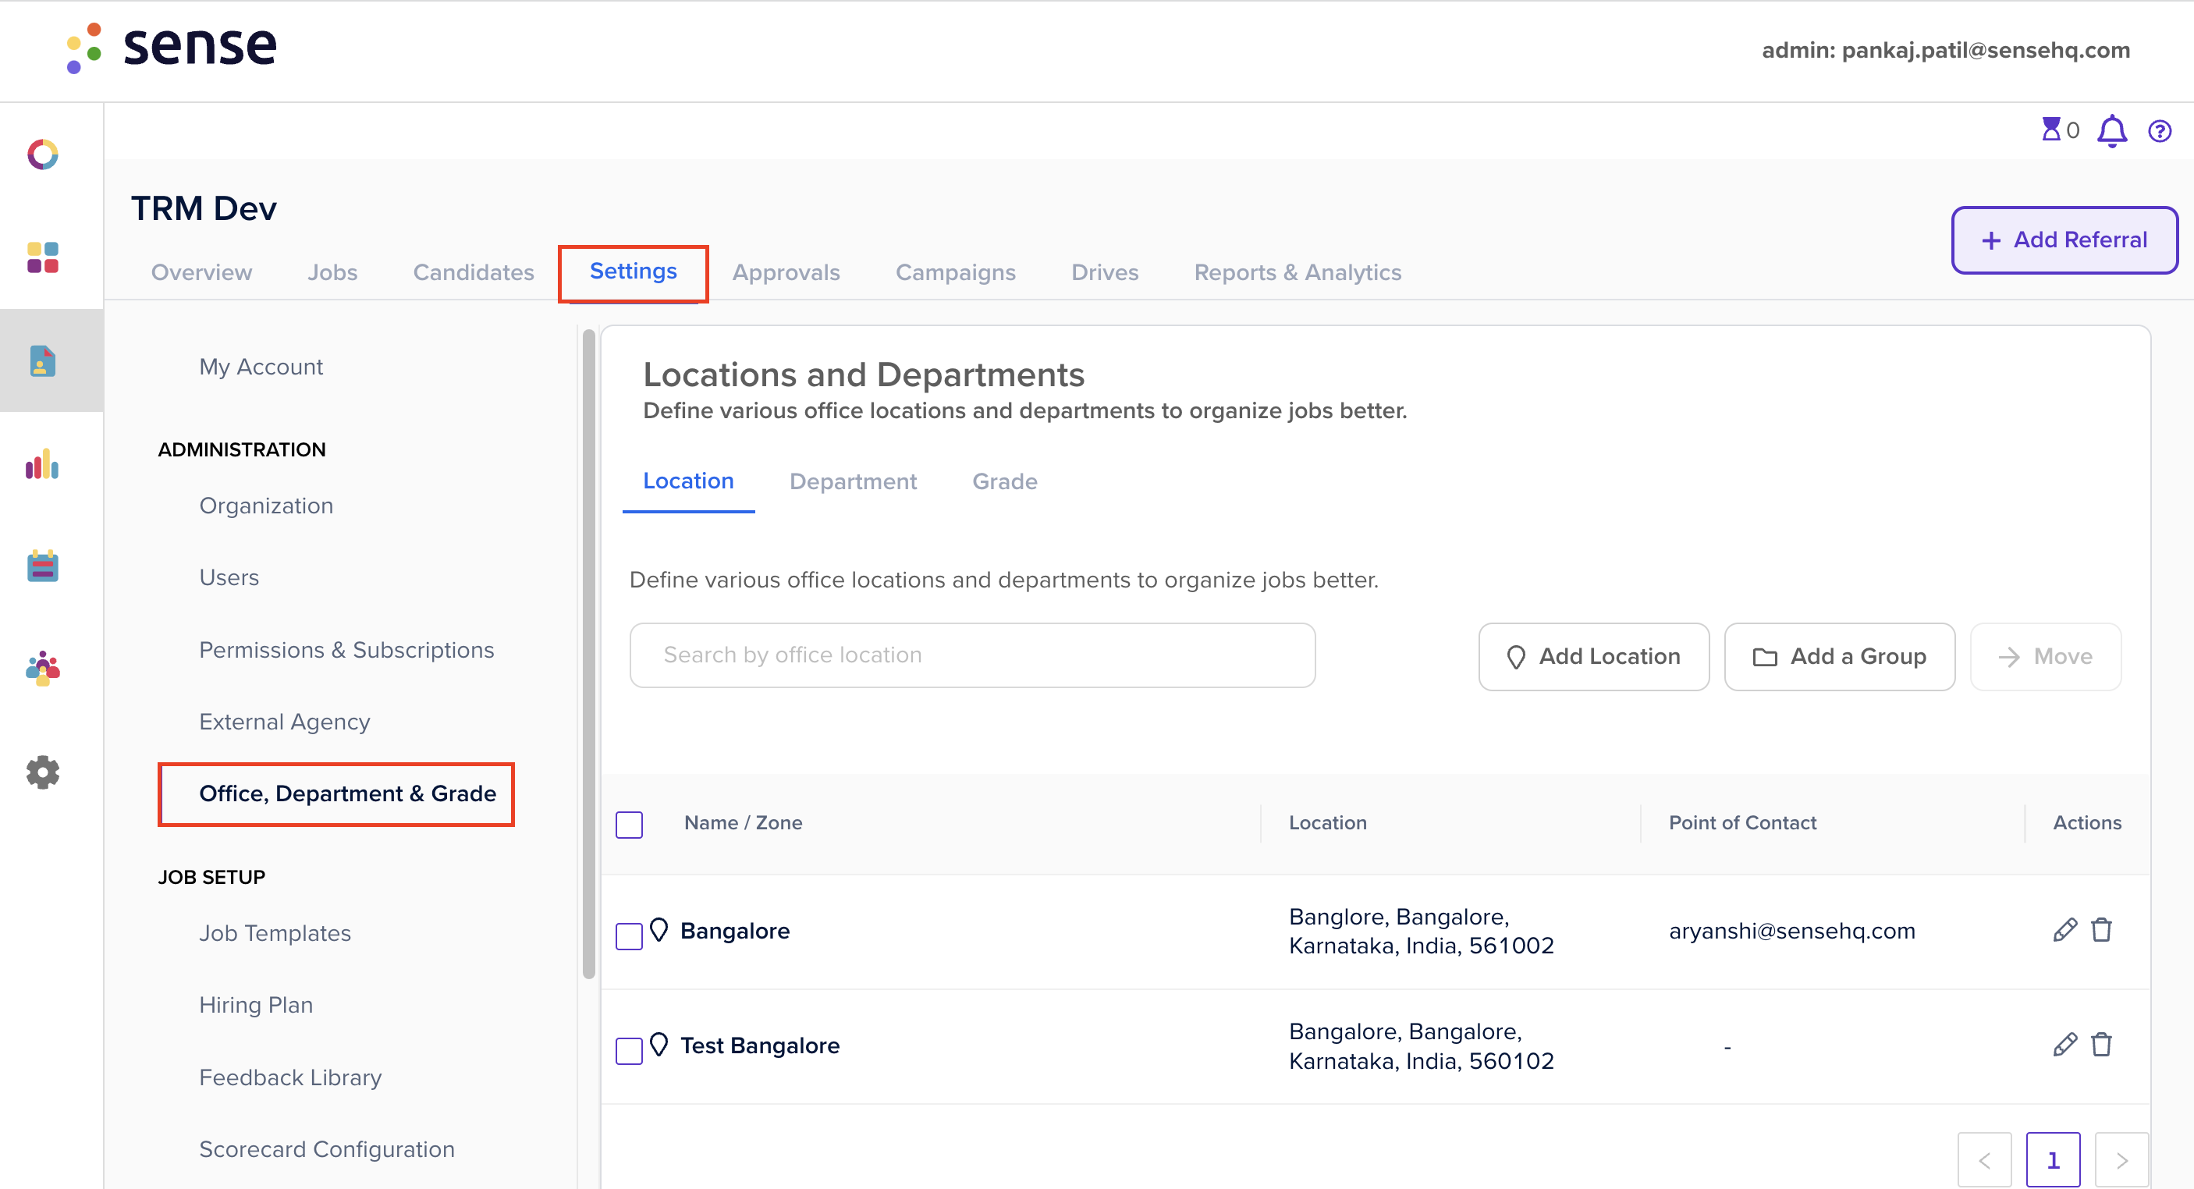Switch to the Drives tab
This screenshot has height=1189, width=2194.
[x=1104, y=272]
